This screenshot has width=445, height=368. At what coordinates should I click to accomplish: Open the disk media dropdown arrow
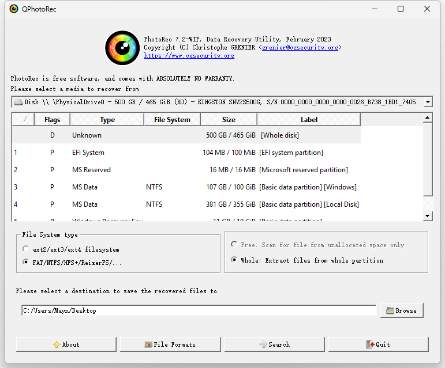click(x=428, y=102)
